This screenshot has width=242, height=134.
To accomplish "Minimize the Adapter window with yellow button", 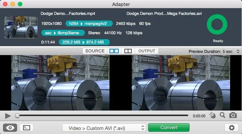I will [x=13, y=4].
